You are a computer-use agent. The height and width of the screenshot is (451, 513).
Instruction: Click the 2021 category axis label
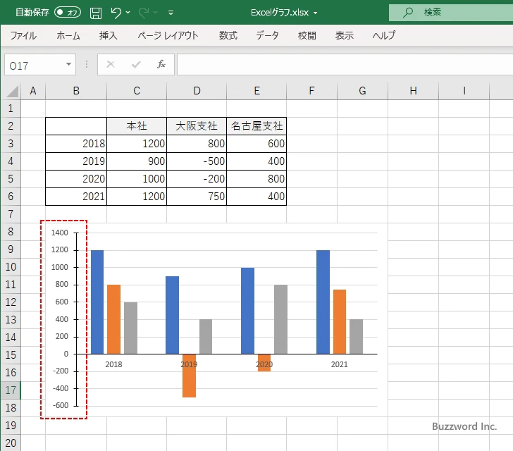[x=339, y=364]
